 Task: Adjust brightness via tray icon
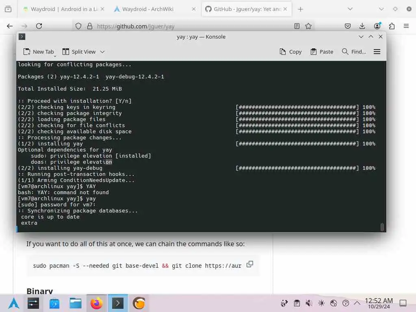point(321,303)
